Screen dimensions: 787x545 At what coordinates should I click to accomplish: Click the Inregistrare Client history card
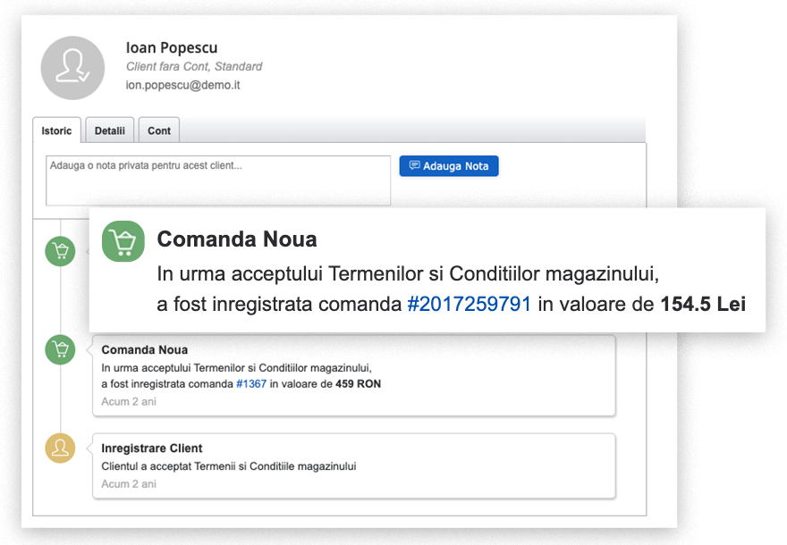coord(354,465)
